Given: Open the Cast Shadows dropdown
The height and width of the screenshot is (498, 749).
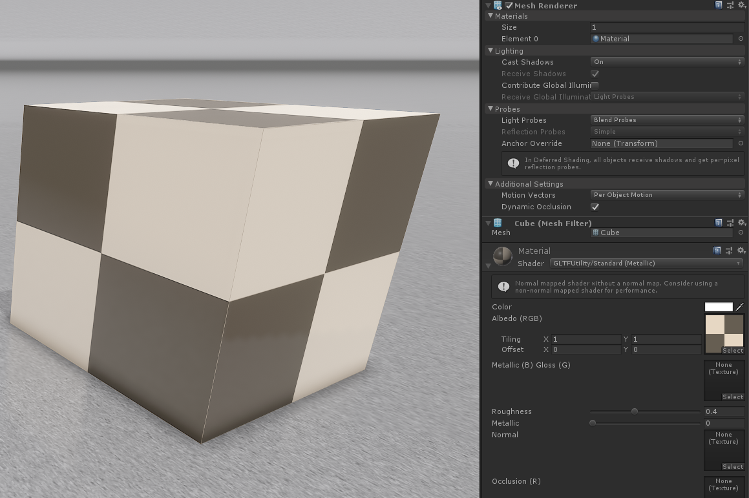Looking at the screenshot, I should (666, 61).
